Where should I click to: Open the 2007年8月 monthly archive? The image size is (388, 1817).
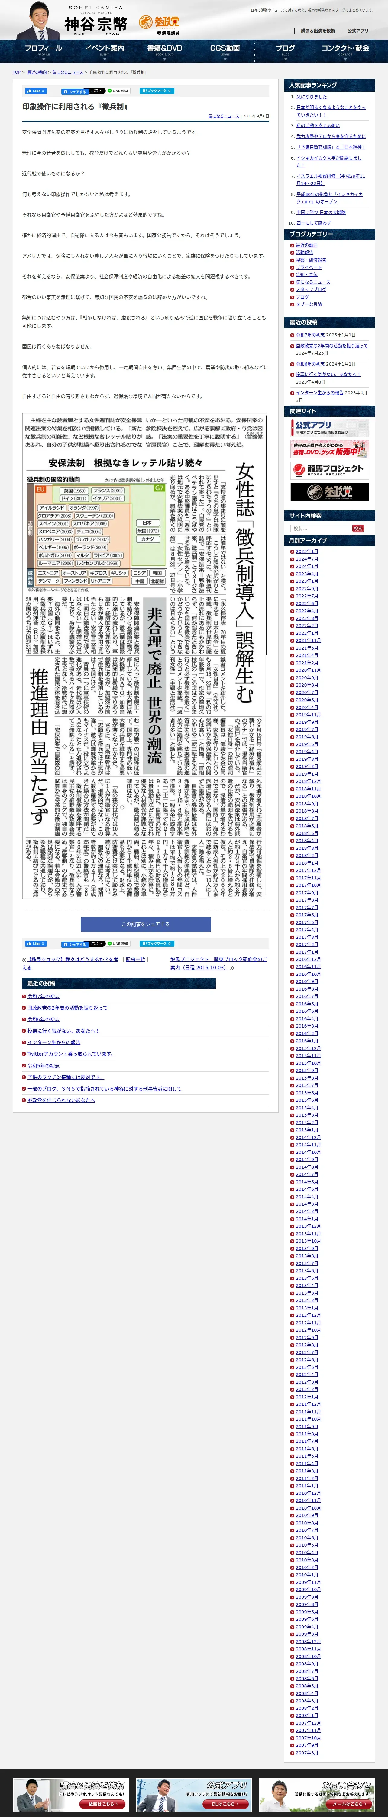coord(307,1753)
